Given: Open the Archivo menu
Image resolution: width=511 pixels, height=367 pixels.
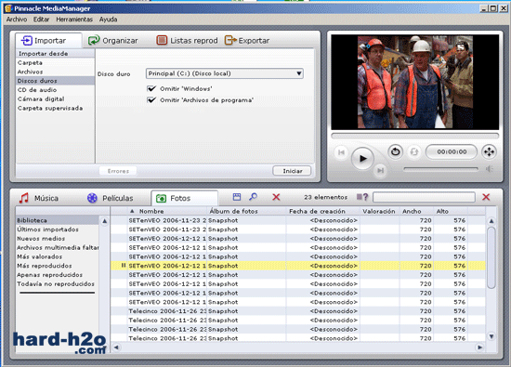Looking at the screenshot, I should [17, 20].
